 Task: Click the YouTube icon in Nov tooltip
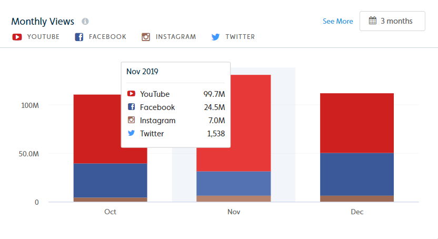(131, 94)
